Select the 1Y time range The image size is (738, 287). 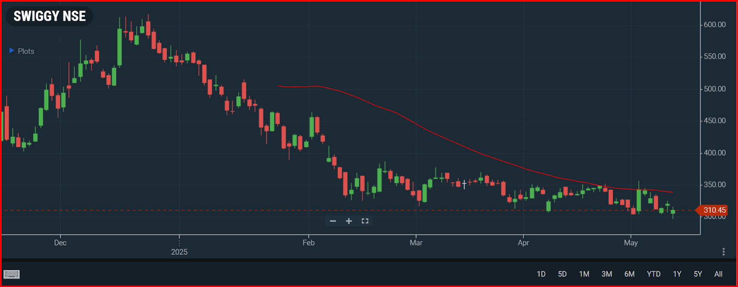[x=677, y=274]
